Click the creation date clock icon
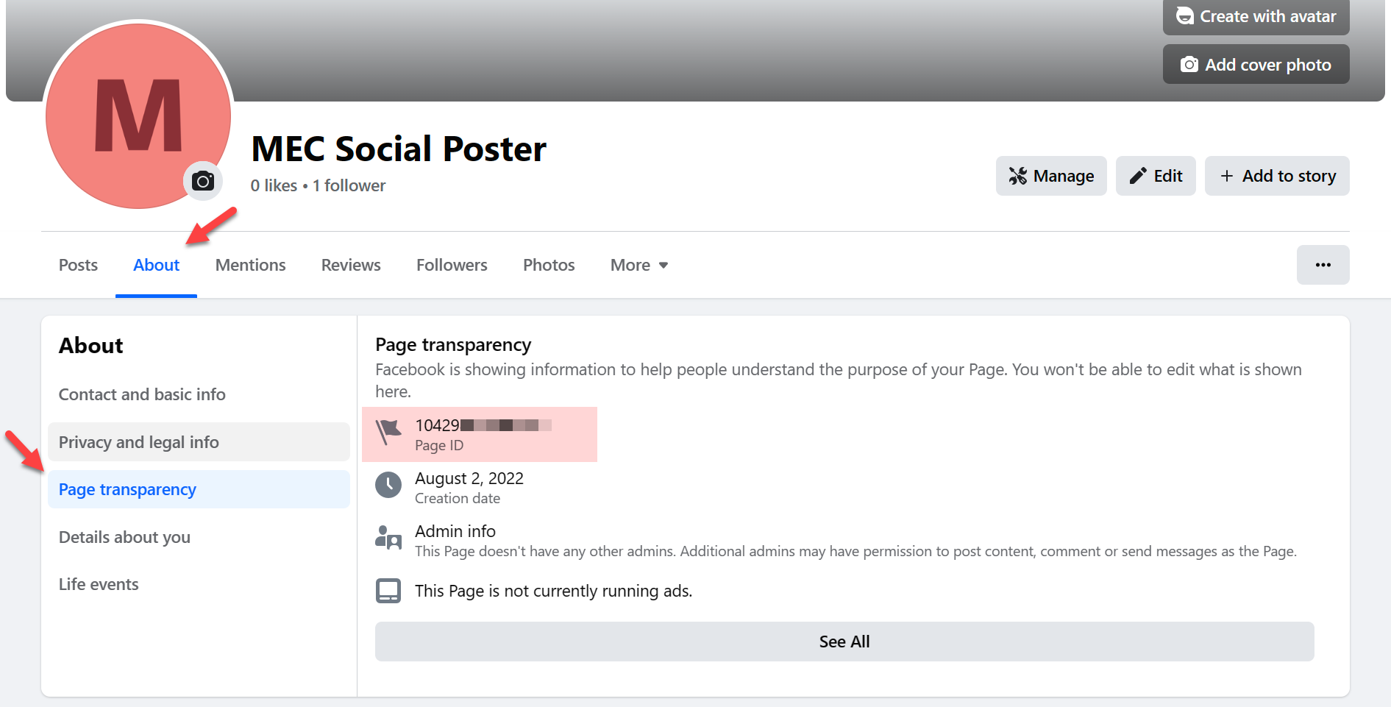Viewport: 1391px width, 707px height. (388, 486)
